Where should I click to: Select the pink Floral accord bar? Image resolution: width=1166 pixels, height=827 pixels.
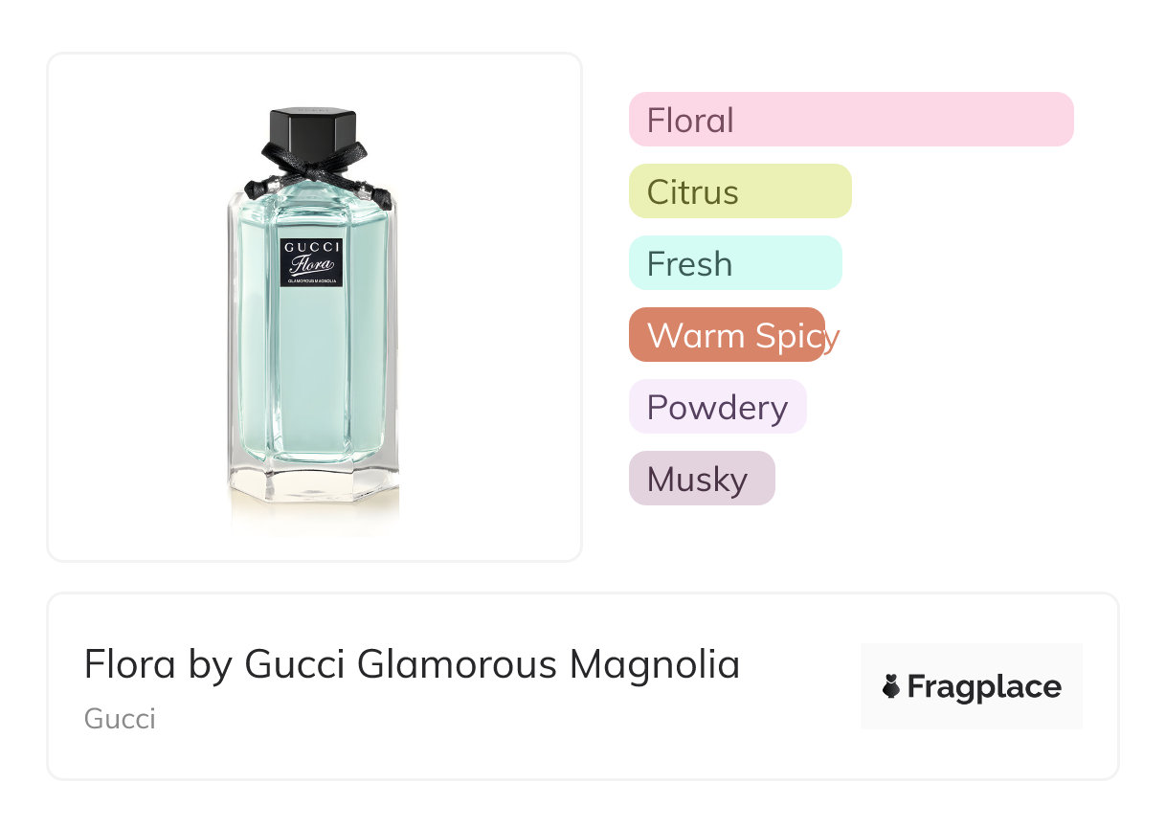pyautogui.click(x=851, y=120)
